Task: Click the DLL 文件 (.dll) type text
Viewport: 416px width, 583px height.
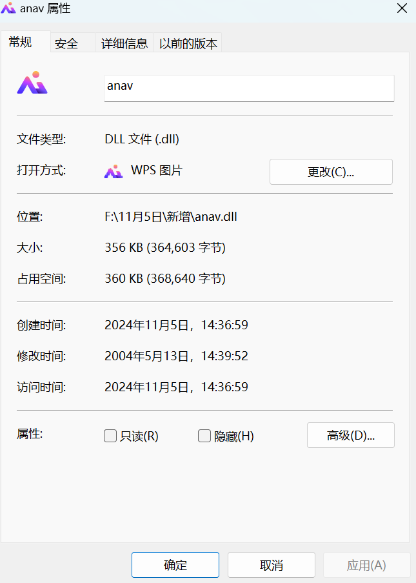Action: tap(142, 139)
